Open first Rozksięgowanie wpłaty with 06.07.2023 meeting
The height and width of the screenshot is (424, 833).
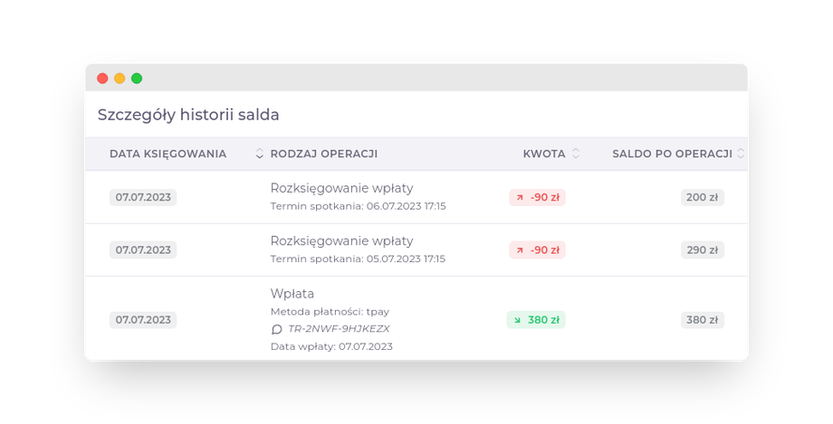(x=341, y=188)
